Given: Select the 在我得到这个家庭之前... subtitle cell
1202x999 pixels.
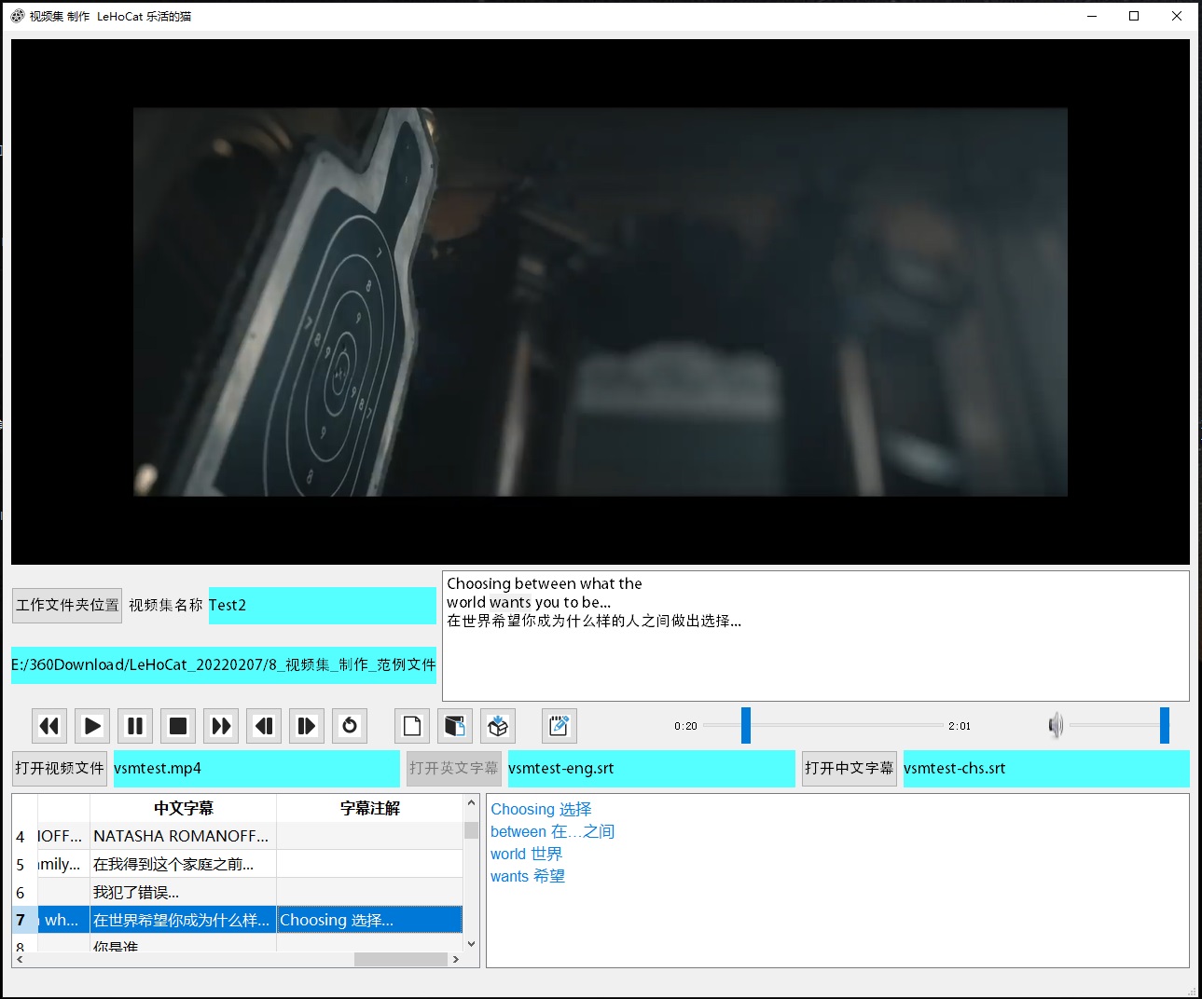Looking at the screenshot, I should pyautogui.click(x=184, y=864).
